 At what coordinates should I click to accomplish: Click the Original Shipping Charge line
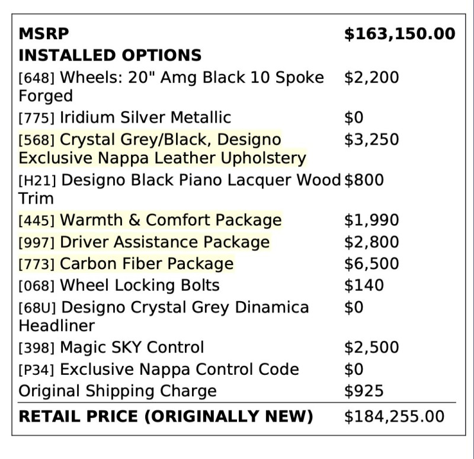(x=117, y=391)
